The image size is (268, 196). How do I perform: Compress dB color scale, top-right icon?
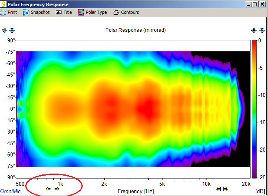(x=262, y=31)
